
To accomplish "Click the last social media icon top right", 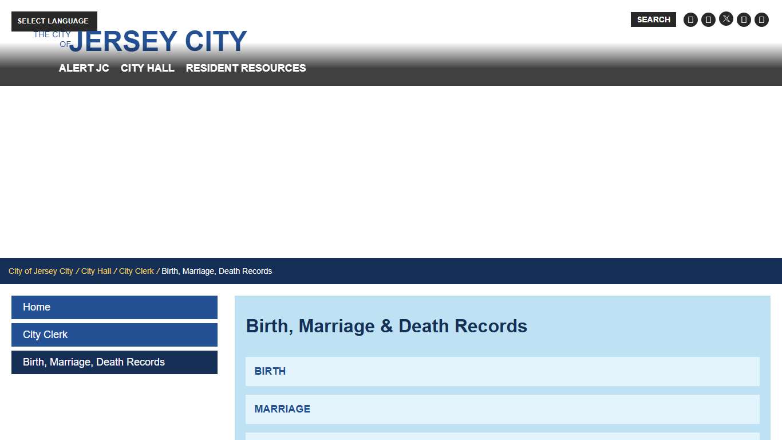I will click(761, 19).
